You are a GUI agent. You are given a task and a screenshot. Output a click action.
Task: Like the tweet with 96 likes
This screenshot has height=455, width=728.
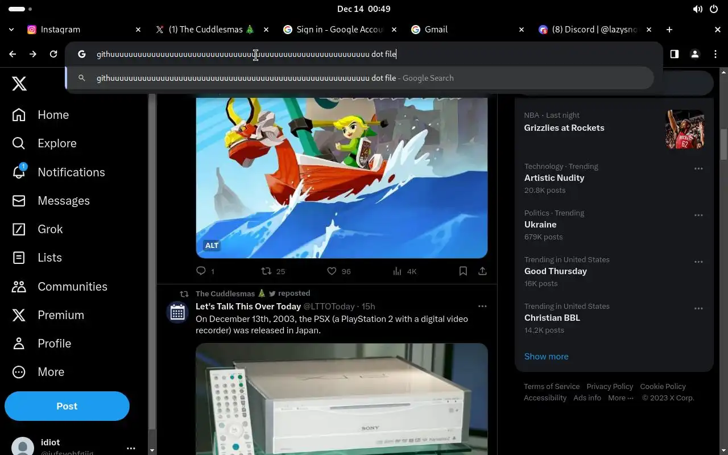pos(339,271)
